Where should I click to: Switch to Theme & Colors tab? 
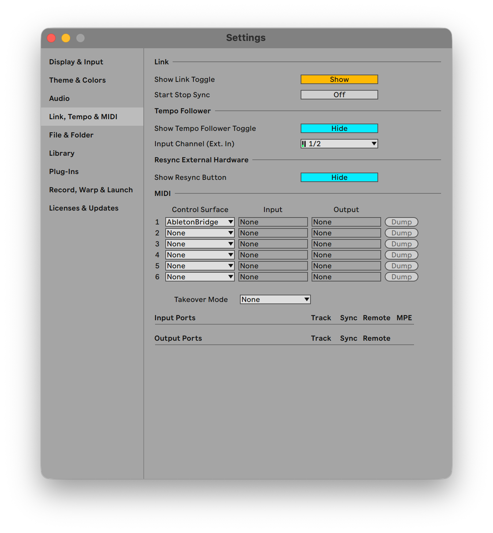coord(77,80)
